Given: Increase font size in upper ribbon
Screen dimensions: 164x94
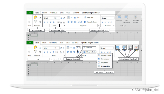Looking at the screenshot, I should [61, 18].
